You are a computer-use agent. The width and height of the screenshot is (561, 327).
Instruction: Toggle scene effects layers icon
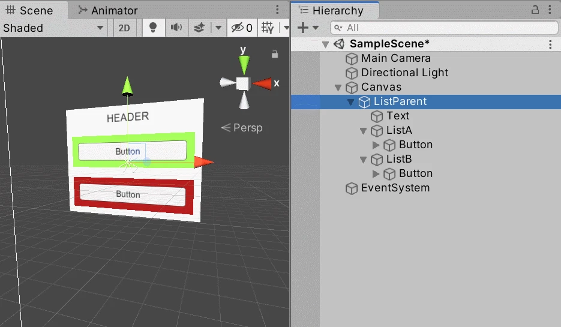tap(199, 28)
